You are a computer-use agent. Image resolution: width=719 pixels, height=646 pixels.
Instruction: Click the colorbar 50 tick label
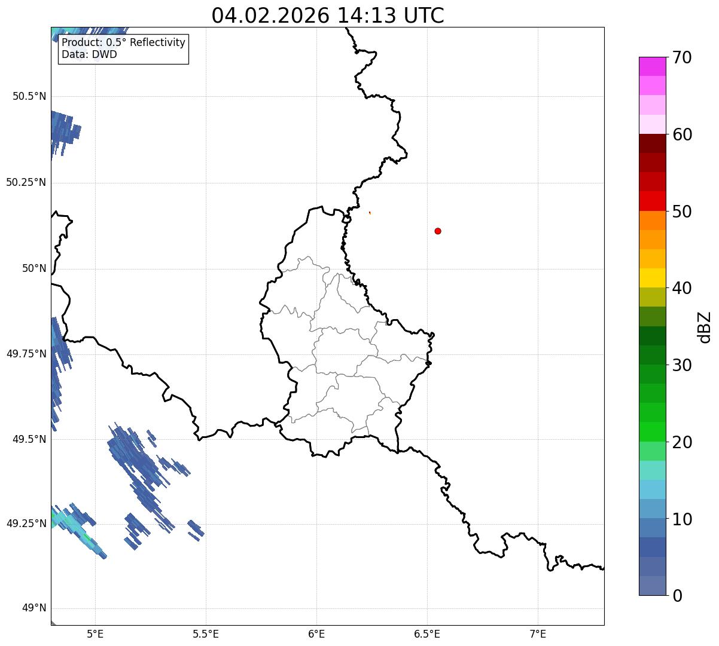coord(682,212)
